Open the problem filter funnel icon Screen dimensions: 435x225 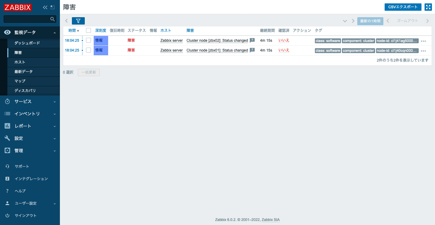78,21
